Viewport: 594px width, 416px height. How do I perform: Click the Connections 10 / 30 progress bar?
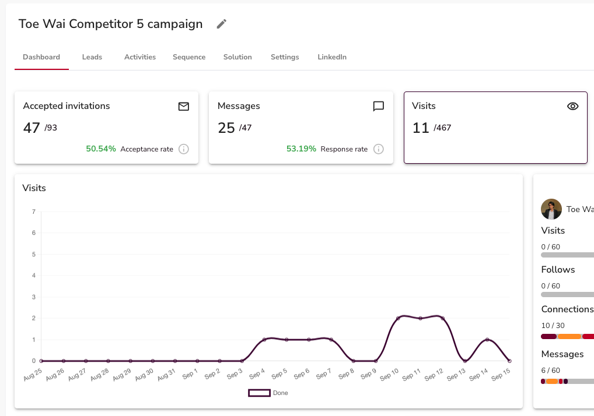[x=567, y=337]
